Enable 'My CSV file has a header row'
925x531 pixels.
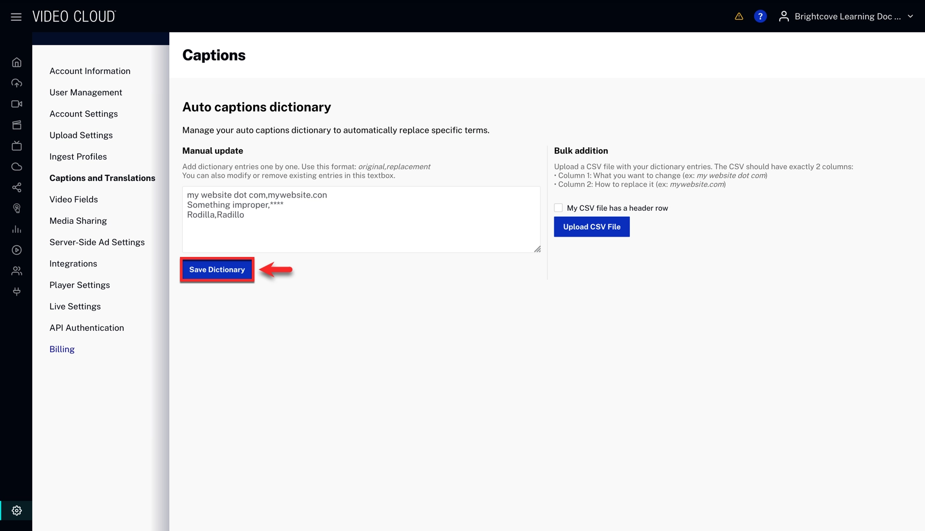[x=558, y=208]
